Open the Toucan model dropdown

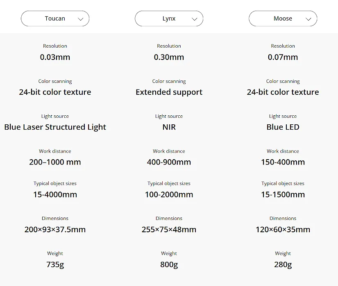pyautogui.click(x=55, y=18)
